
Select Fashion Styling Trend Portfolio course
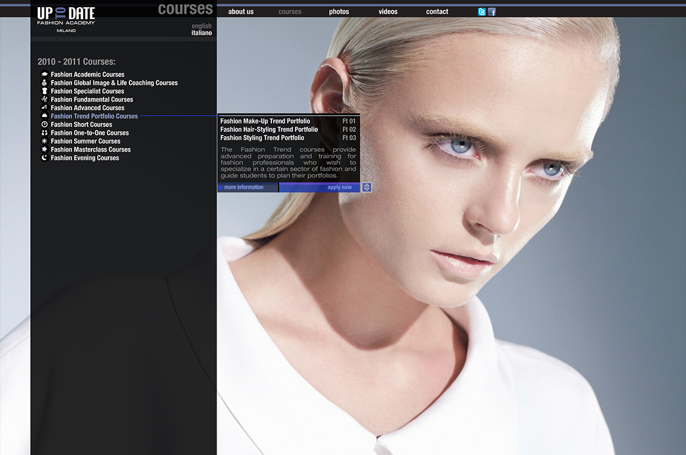point(262,138)
